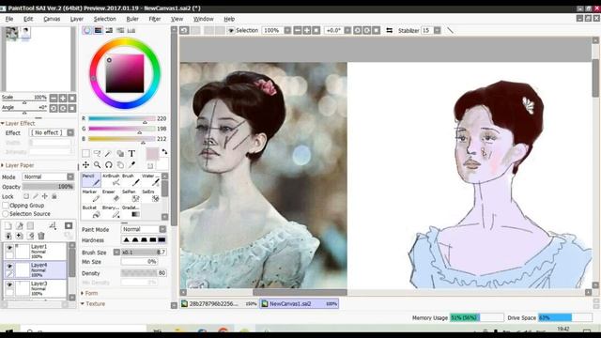
Task: Open the Filter menu
Action: [x=154, y=19]
